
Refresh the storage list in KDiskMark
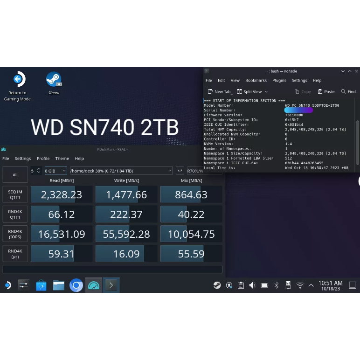[x=180, y=171]
